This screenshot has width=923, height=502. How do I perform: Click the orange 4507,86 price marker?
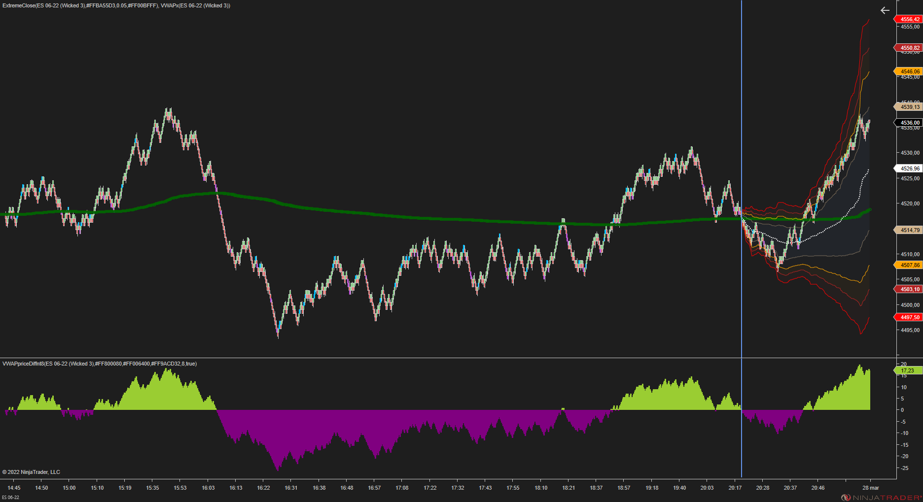[x=909, y=265]
